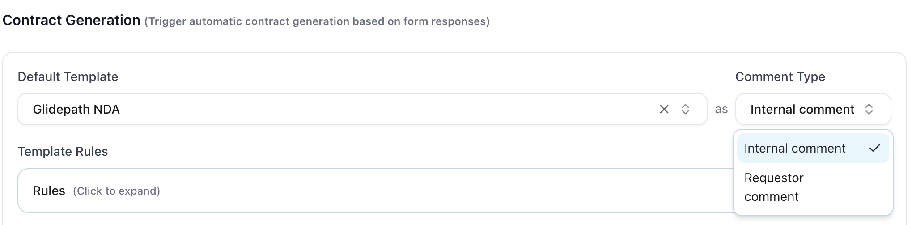Click the "(Click to expand)" hint text
The height and width of the screenshot is (225, 916).
click(x=116, y=191)
